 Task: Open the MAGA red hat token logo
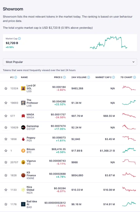pyautogui.click(x=23, y=116)
